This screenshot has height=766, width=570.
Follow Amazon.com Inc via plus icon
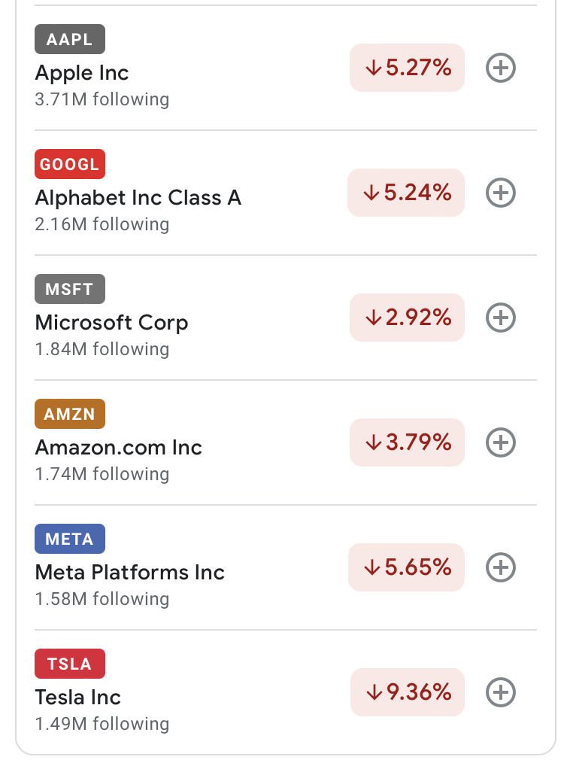click(x=501, y=442)
